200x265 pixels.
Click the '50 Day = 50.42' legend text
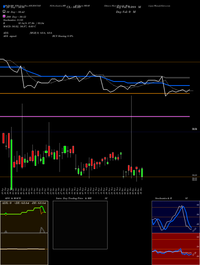point(16,12)
